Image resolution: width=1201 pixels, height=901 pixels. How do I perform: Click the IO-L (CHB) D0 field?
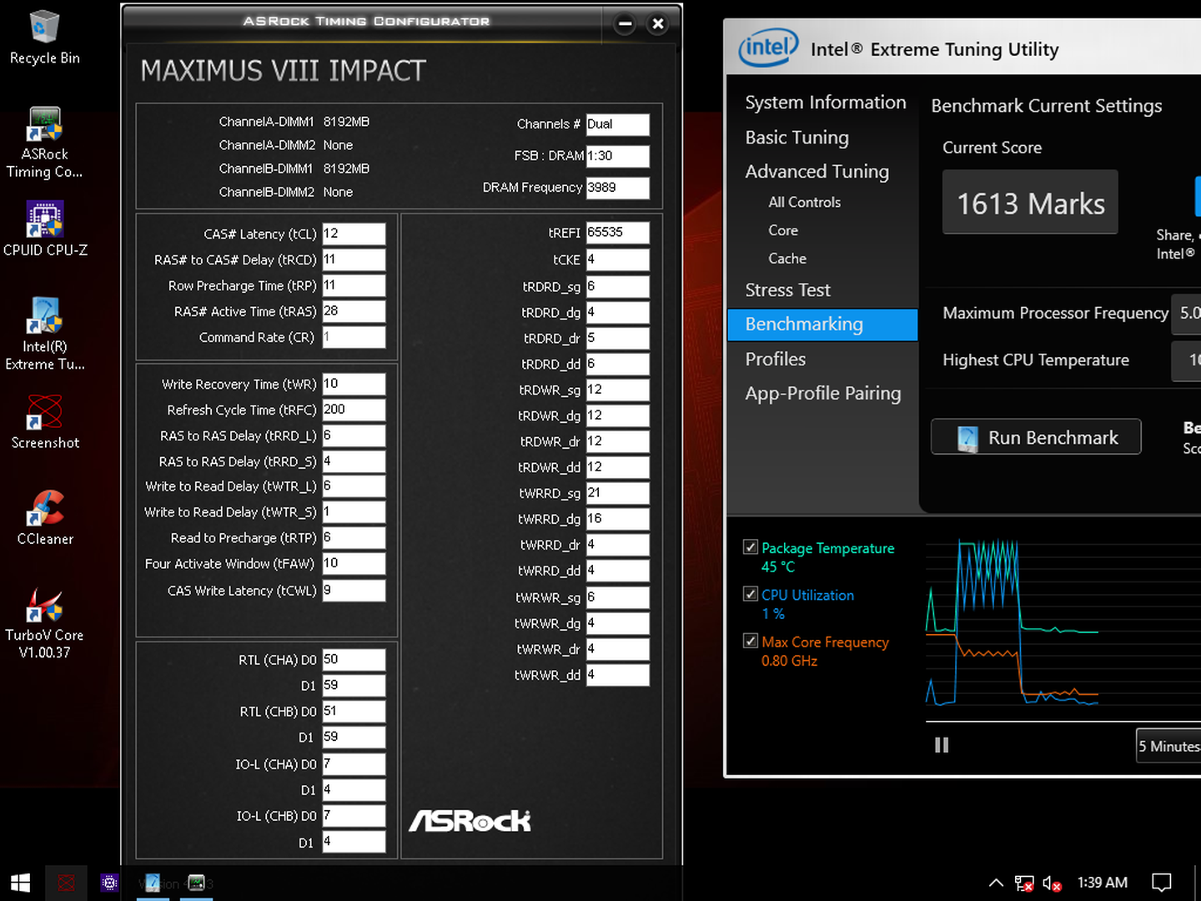click(354, 816)
